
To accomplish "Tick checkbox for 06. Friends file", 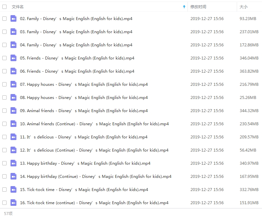I will point(5,71).
